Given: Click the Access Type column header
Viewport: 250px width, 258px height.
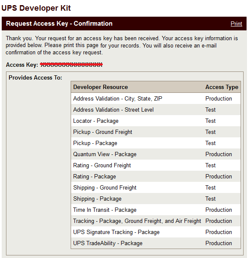Looking at the screenshot, I should tap(222, 87).
